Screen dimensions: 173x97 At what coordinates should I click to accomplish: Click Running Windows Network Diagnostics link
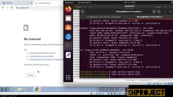46,60
